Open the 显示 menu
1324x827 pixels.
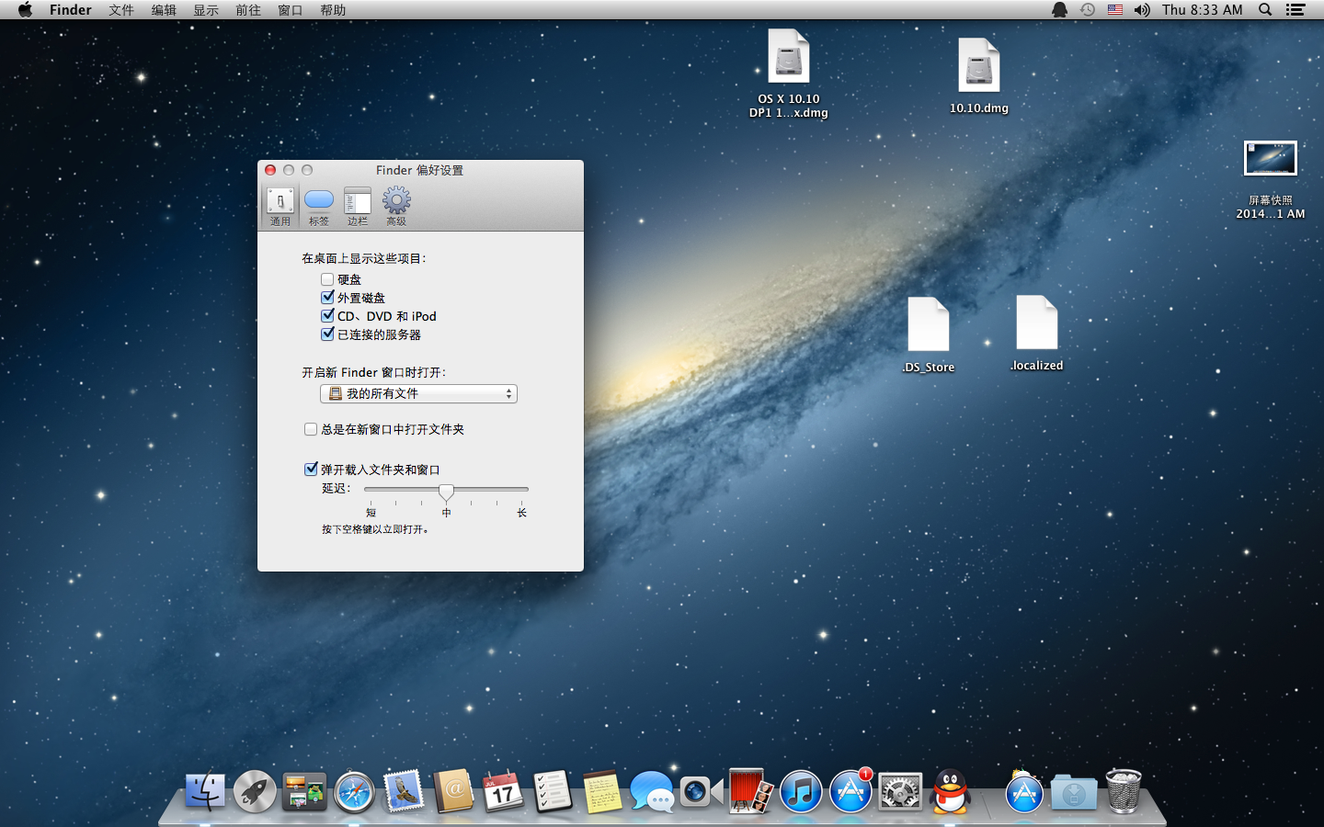point(206,10)
